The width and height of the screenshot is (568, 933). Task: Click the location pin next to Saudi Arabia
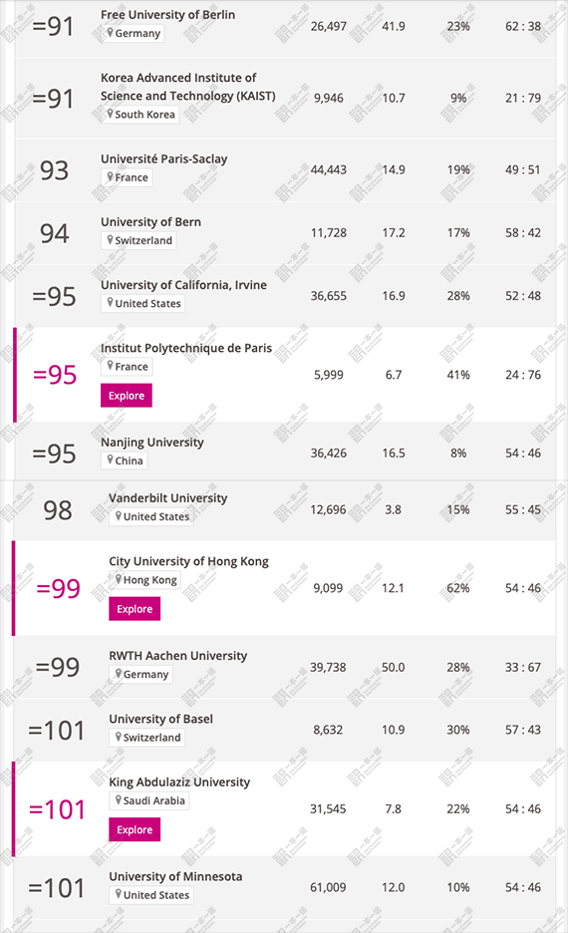click(x=119, y=799)
